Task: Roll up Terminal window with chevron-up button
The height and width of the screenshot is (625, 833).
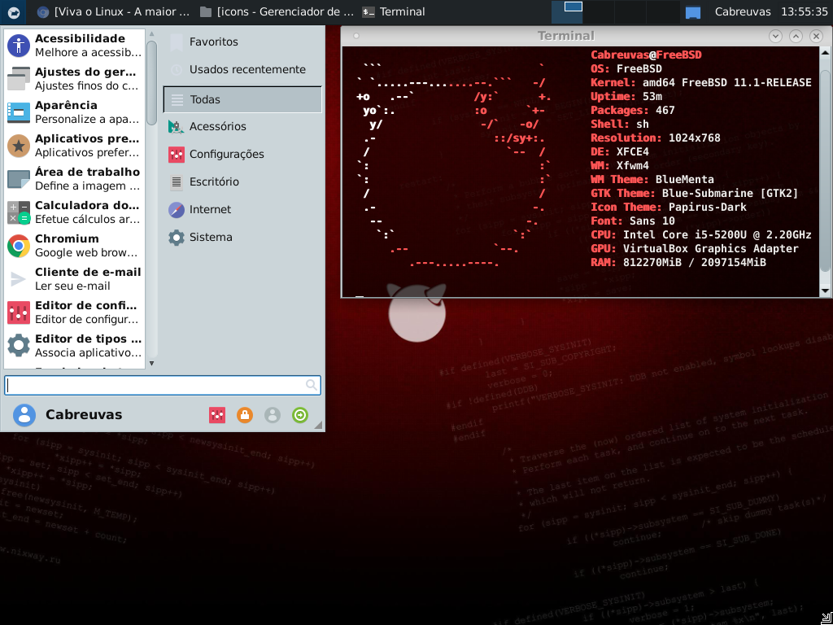Action: click(796, 36)
